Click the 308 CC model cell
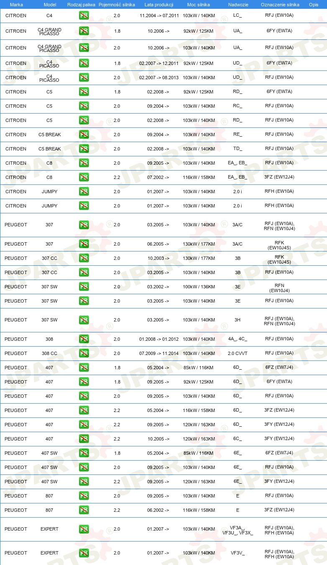This screenshot has height=565, width=327. [49, 354]
